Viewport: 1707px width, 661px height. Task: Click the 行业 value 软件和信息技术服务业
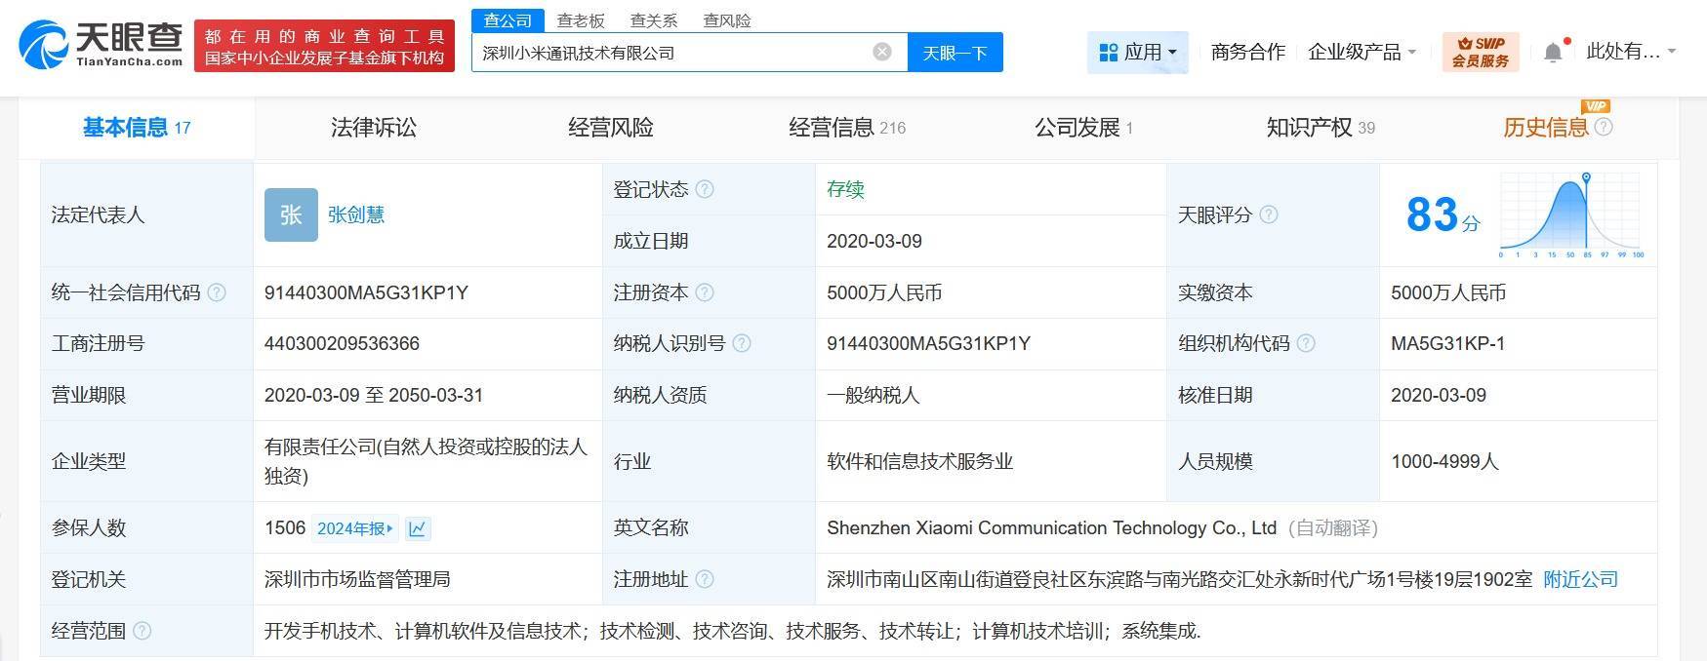point(919,461)
